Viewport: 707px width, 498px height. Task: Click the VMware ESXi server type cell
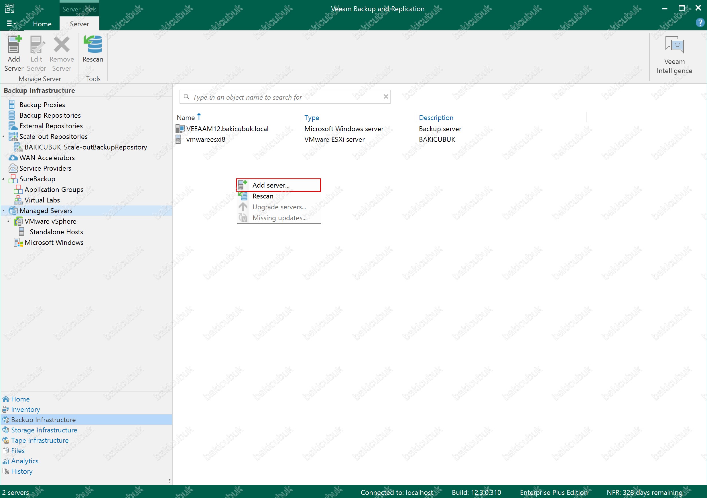[334, 139]
